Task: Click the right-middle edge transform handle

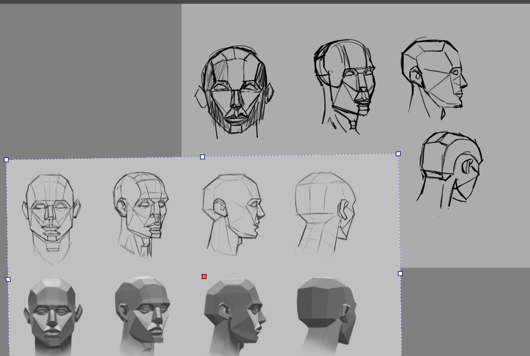Action: (400, 274)
